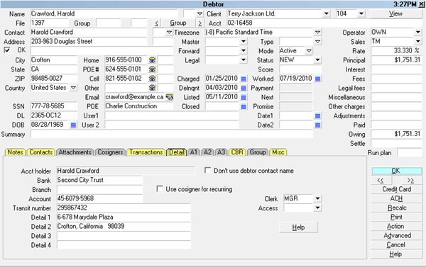Open the Access dropdown
This screenshot has width=426, height=267.
(317, 208)
